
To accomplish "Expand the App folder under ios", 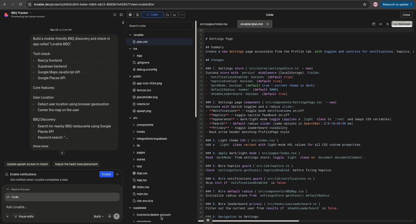I will tap(134, 56).
